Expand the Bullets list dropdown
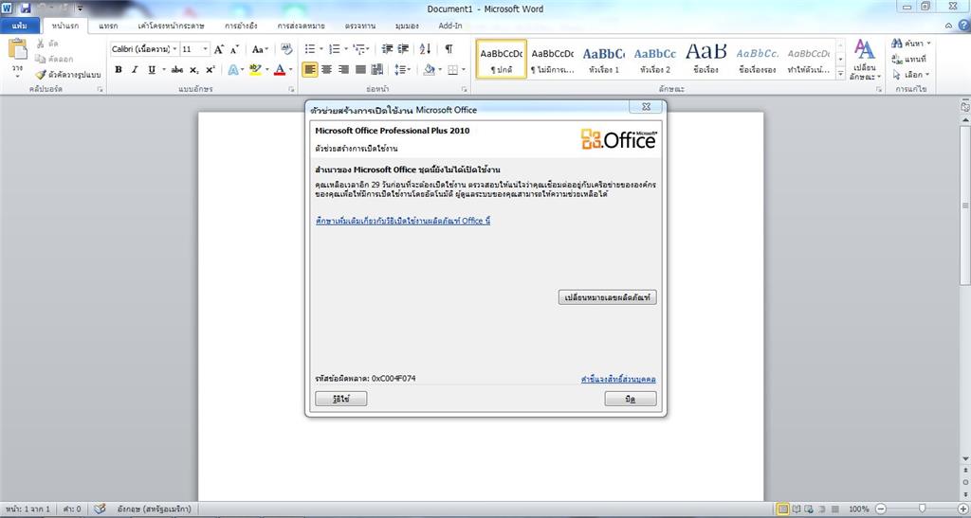Image resolution: width=971 pixels, height=518 pixels. coord(321,49)
